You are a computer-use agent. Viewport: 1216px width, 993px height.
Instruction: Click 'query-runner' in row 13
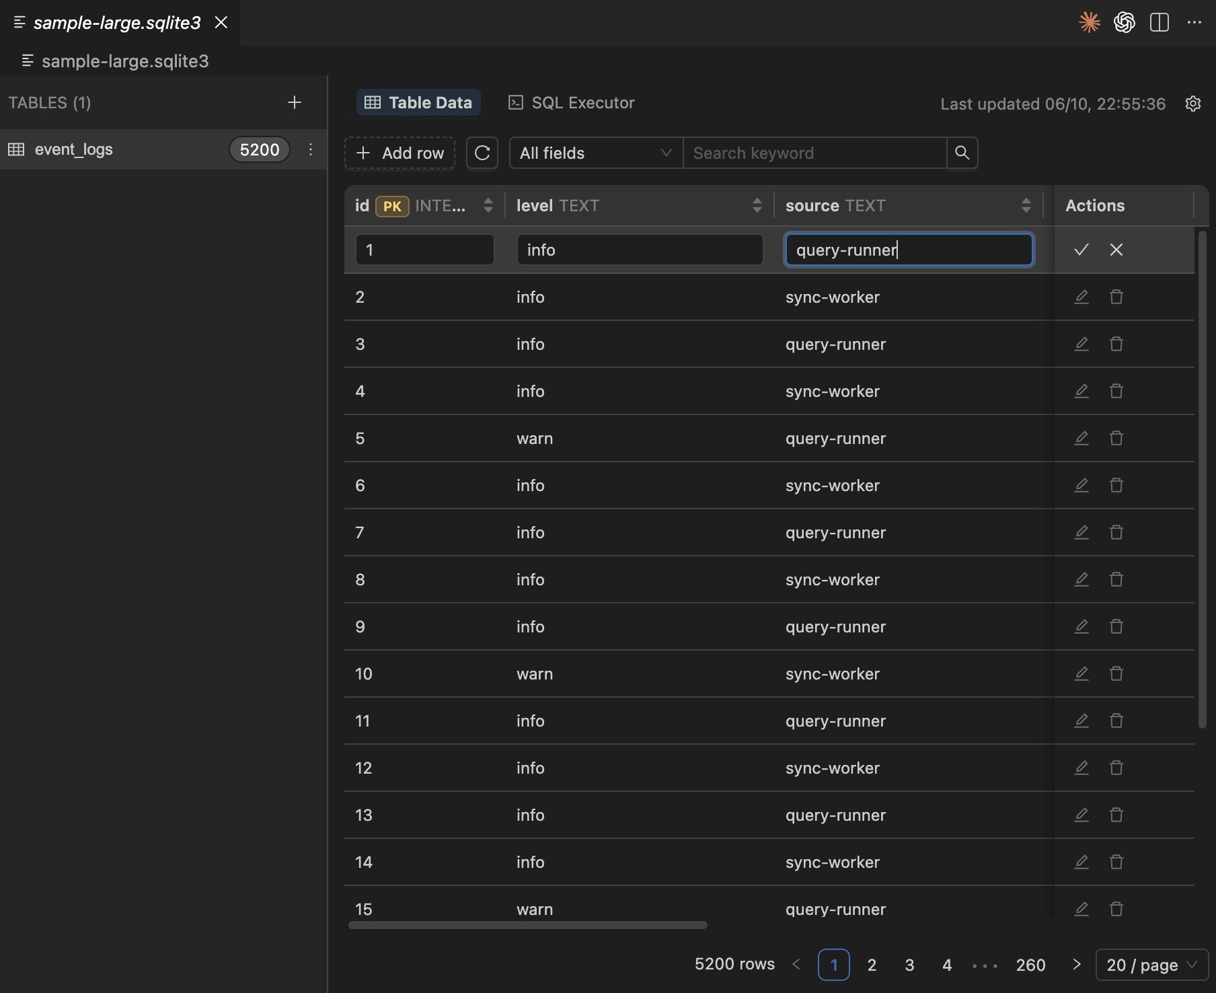pyautogui.click(x=836, y=815)
